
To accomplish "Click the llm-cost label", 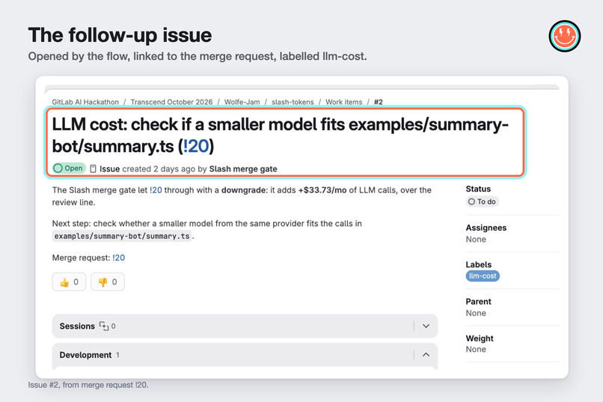I will (483, 275).
